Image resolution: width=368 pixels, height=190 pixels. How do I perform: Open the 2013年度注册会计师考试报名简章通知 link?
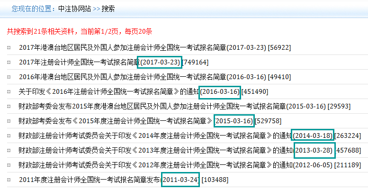(x=156, y=150)
